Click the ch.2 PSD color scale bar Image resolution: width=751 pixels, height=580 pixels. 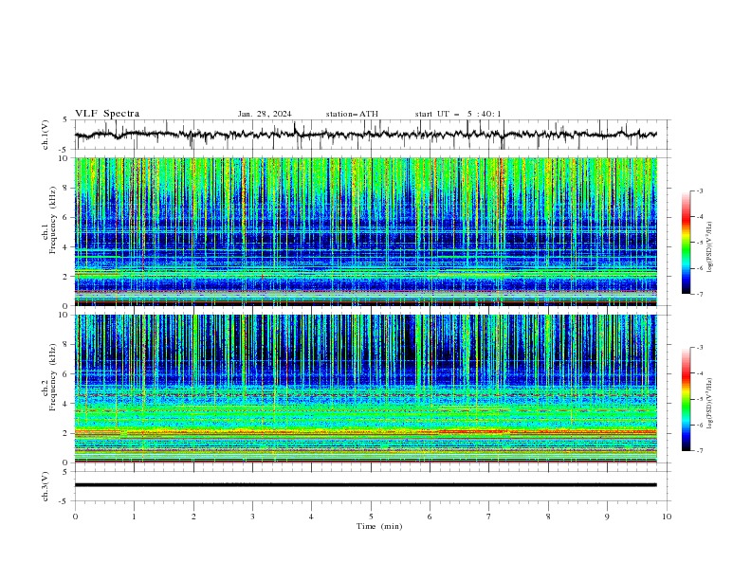click(686, 399)
